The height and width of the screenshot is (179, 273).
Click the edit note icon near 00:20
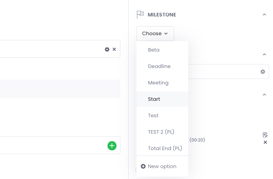tap(265, 135)
